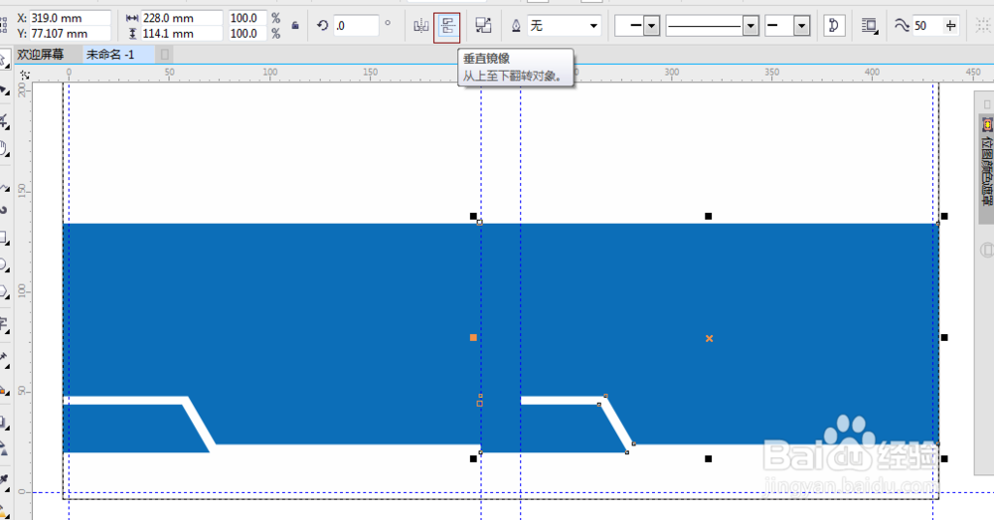Open the wrap text options icon

click(870, 26)
